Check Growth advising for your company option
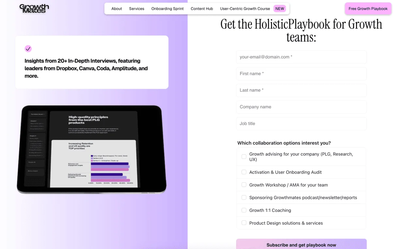 pyautogui.click(x=244, y=157)
